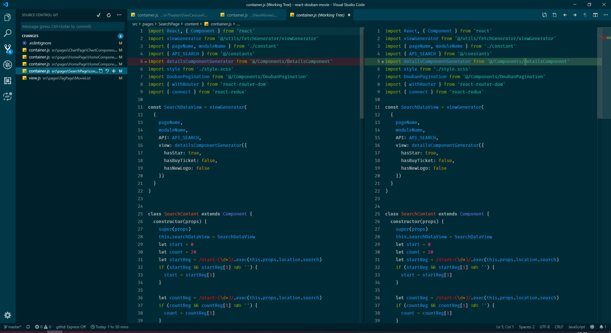Click 'githd: Express Off' status item
The height and width of the screenshot is (333, 611).
click(71, 327)
